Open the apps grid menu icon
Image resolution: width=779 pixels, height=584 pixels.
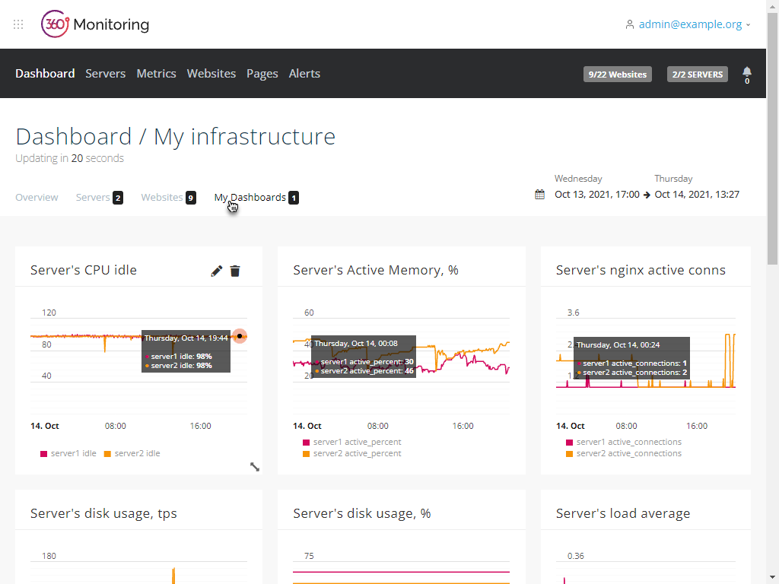pos(19,24)
